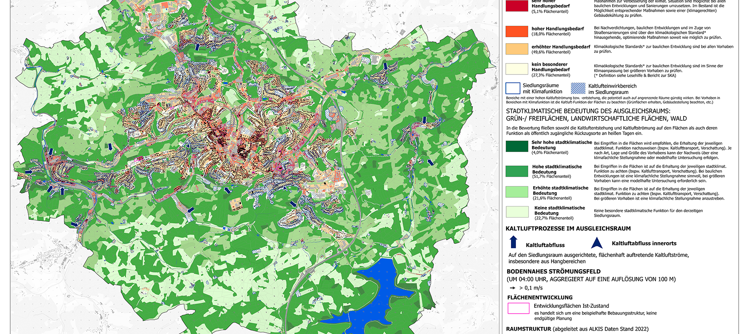
Task: Select the blue-outlined Siedlungsräume mit Klimafunktion box
Action: [513, 88]
